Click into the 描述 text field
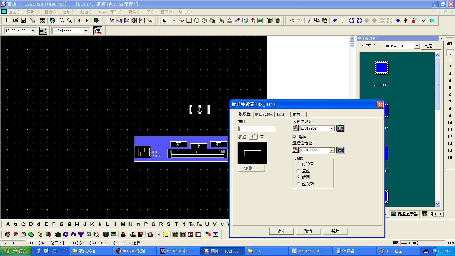Viewport: 455px width, 256px height. click(x=257, y=129)
